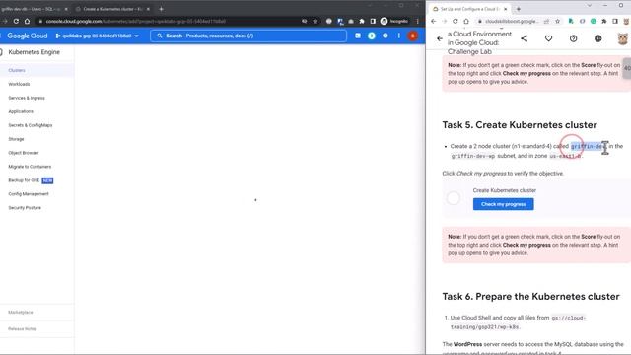Viewport: 631px width, 355px height.
Task: Open the help icon in Google Cloud header
Action: [x=386, y=35]
